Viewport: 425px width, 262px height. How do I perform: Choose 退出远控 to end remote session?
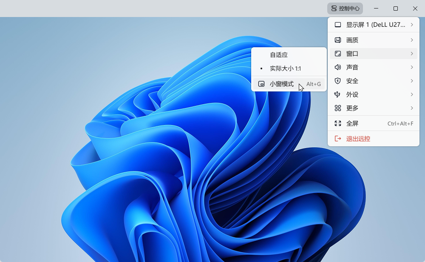374,139
